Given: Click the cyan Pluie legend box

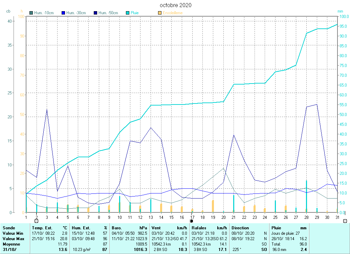Looking at the screenshot, I should [x=128, y=13].
